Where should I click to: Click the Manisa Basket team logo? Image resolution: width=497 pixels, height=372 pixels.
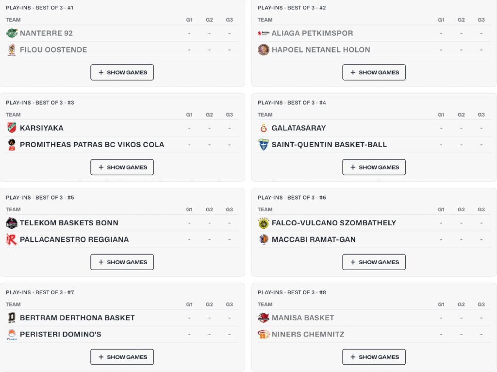[264, 318]
